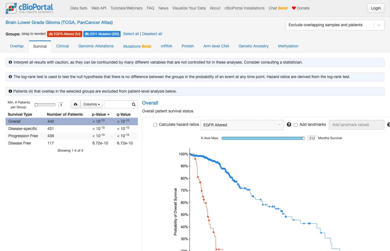Switch to the Methylation tab
390x251 pixels.
tap(288, 46)
